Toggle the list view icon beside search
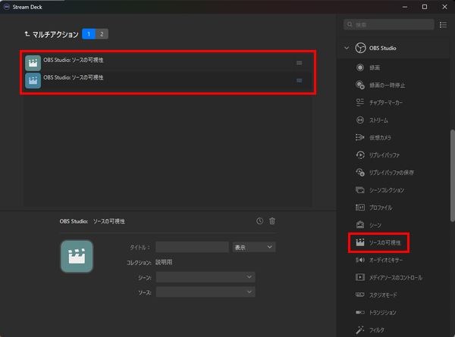455x337 pixels. 443,25
